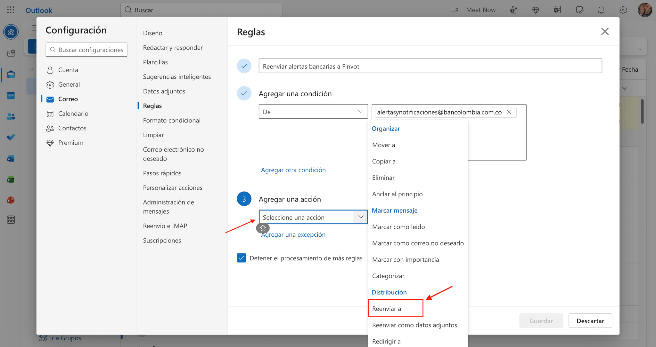Image resolution: width=656 pixels, height=347 pixels.
Task: Open the Mail app in left rail
Action: tap(11, 75)
